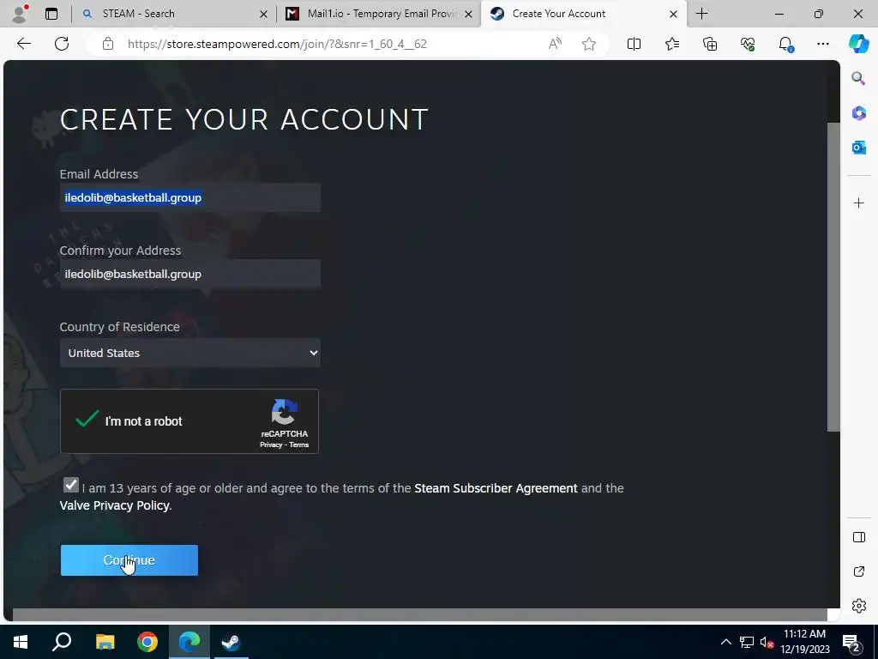Screen dimensions: 878x659
Task: Open the taskbar clock and date
Action: 805,642
